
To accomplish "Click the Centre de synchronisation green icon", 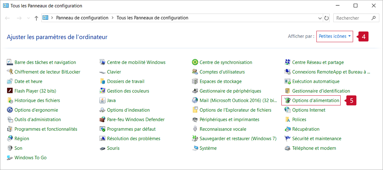I will click(195, 62).
